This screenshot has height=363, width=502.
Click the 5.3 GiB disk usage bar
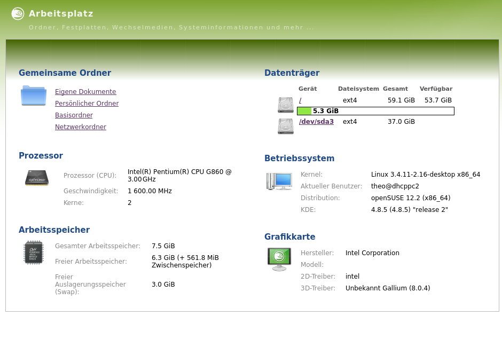coord(375,111)
